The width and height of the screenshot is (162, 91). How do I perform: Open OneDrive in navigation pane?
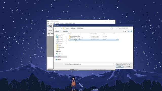tap(59, 54)
